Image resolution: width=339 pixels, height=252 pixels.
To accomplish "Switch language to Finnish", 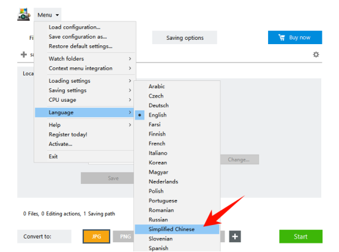I will [177, 134].
